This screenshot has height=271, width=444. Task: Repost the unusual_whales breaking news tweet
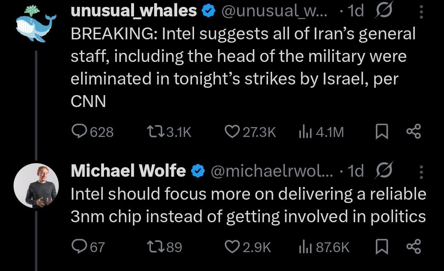pos(155,132)
